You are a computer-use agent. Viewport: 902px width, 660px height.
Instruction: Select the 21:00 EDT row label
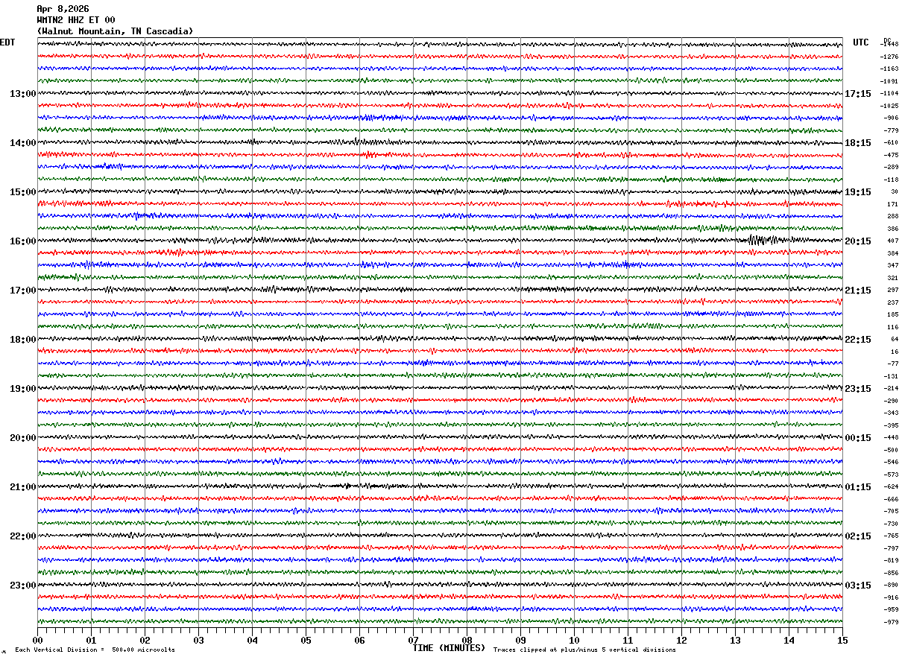click(x=22, y=487)
